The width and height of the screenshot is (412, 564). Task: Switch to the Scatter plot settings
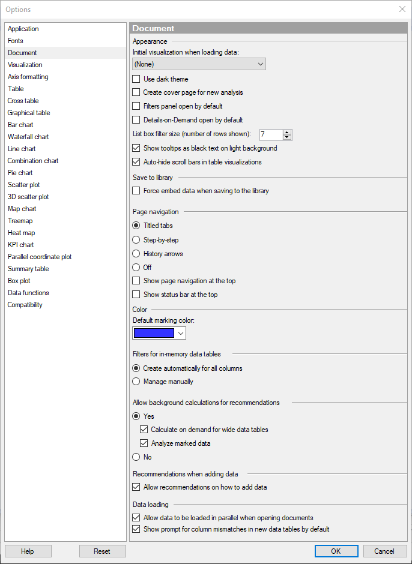24,185
